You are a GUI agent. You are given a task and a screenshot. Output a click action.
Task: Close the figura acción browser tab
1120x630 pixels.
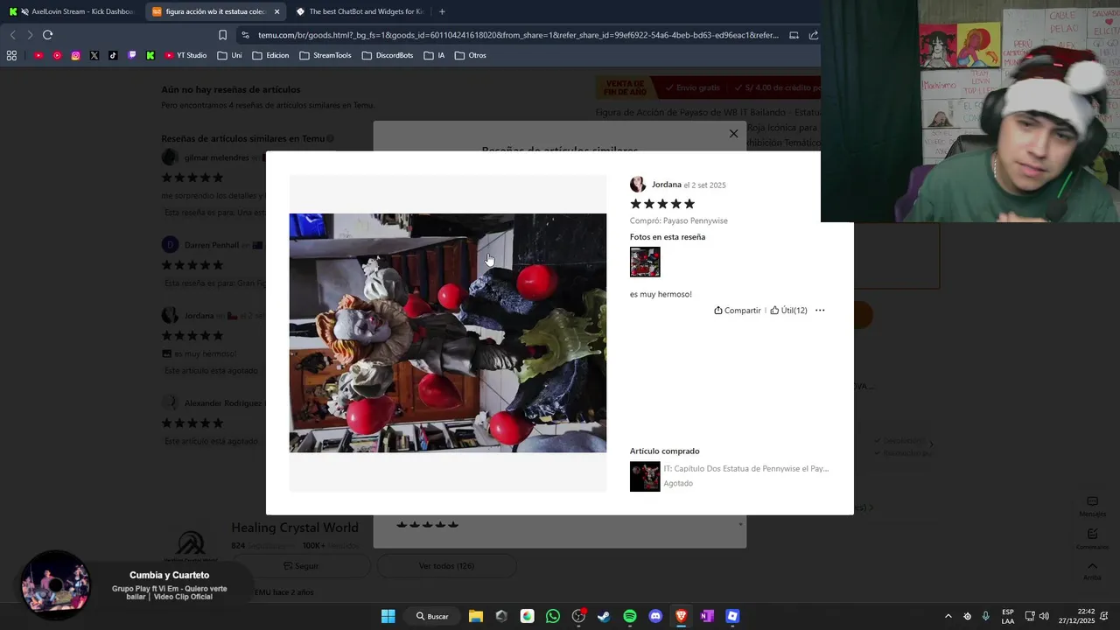(276, 11)
